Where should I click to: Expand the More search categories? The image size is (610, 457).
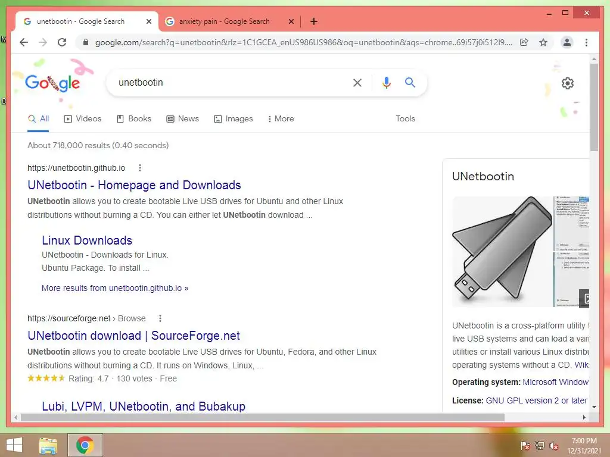(281, 118)
